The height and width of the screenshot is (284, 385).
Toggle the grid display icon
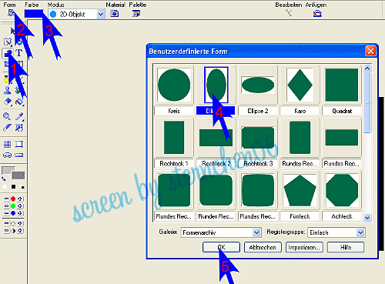[7, 144]
